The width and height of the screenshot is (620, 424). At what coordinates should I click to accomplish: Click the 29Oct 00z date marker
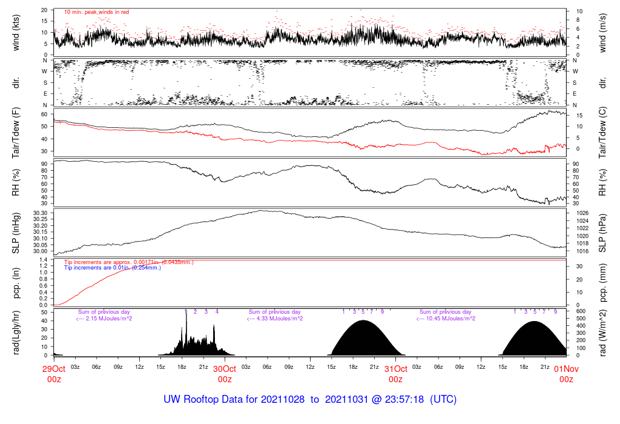click(54, 374)
